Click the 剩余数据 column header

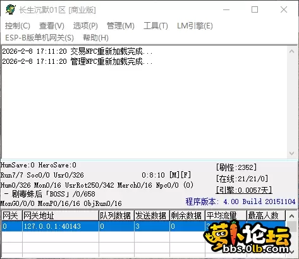[187, 215]
